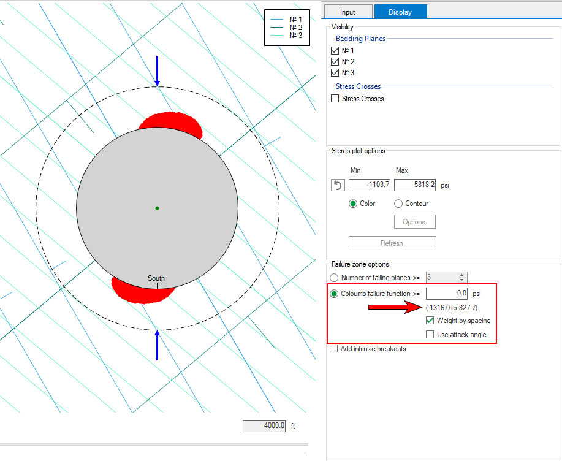Open the Display tab
562x461 pixels.
point(400,12)
